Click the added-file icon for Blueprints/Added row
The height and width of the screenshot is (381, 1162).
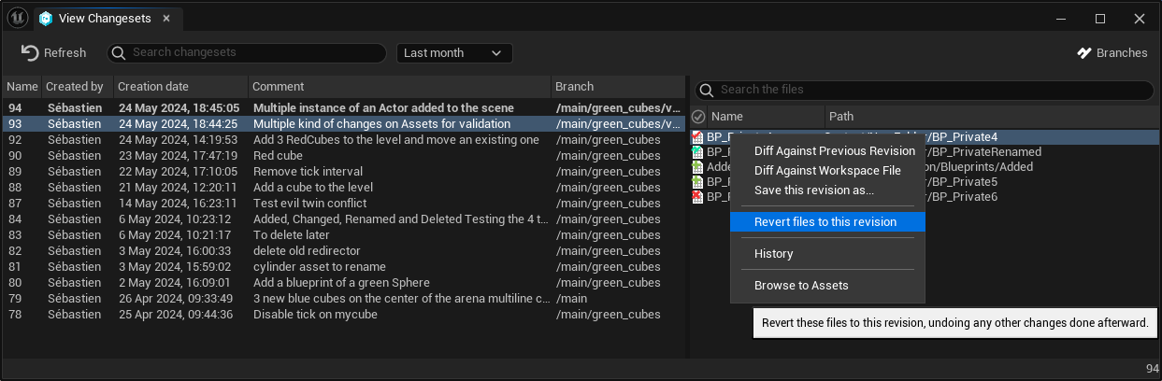click(x=697, y=167)
